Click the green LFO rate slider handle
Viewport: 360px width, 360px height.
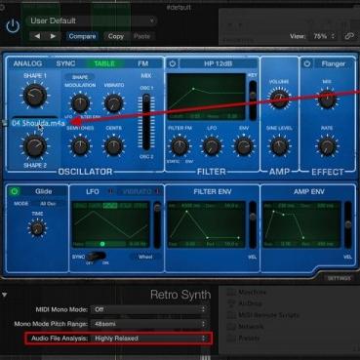[102, 244]
